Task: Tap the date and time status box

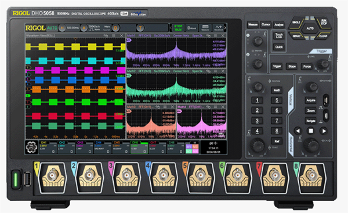Action: 213,148
